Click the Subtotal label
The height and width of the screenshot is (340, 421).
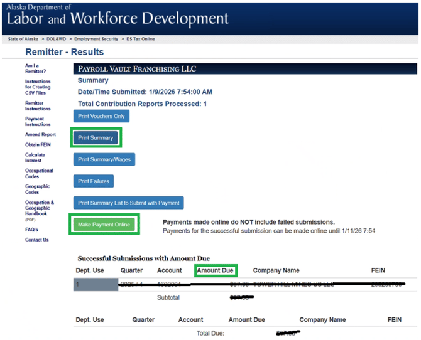(x=168, y=297)
